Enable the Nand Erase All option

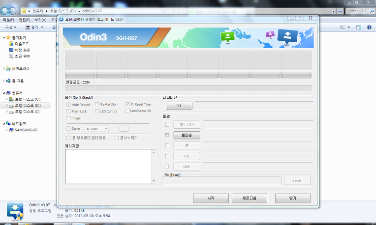127,111
